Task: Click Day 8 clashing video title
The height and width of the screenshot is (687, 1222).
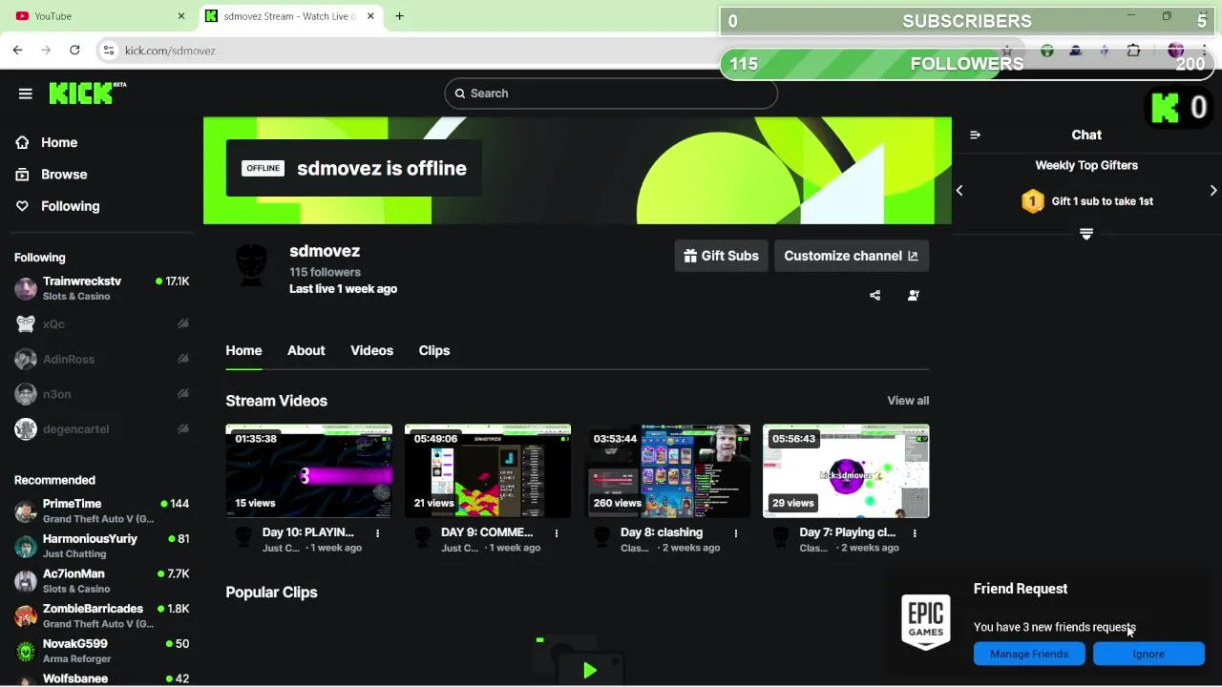Action: coord(662,532)
